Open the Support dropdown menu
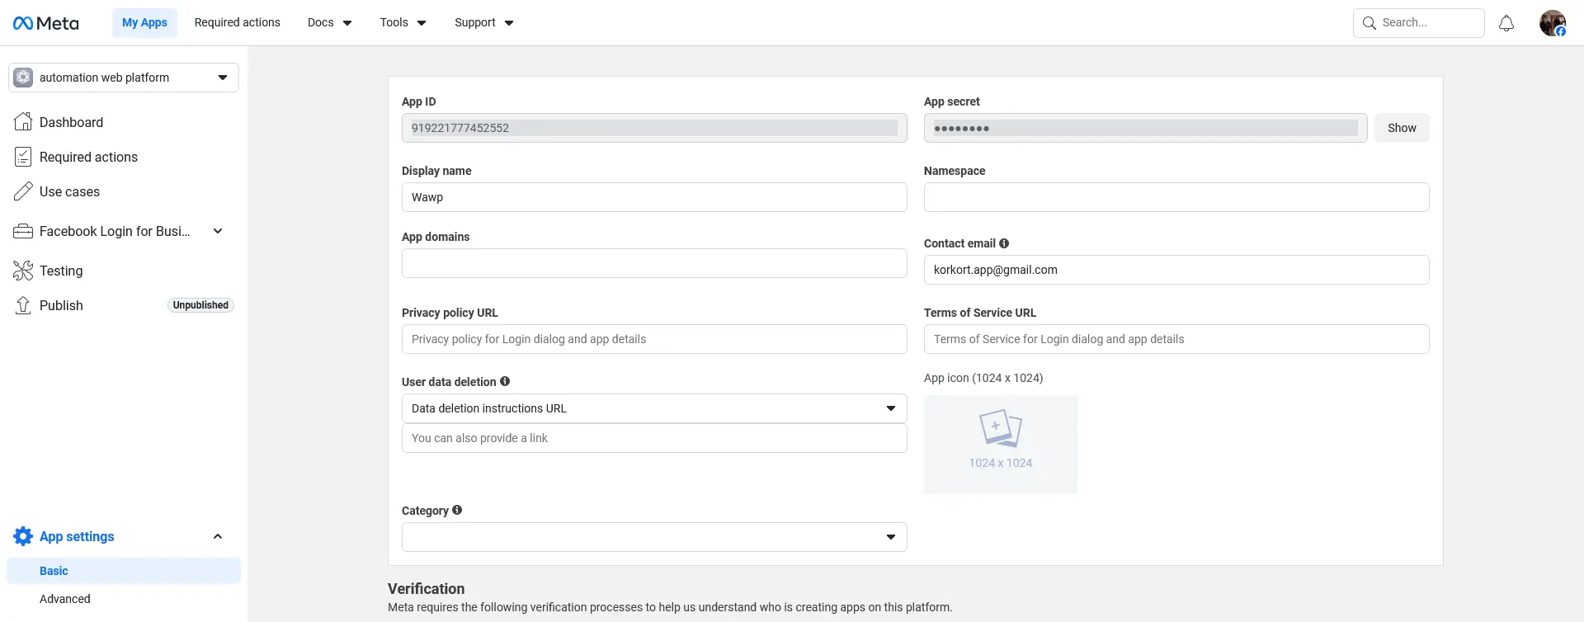This screenshot has width=1584, height=622. (x=484, y=23)
